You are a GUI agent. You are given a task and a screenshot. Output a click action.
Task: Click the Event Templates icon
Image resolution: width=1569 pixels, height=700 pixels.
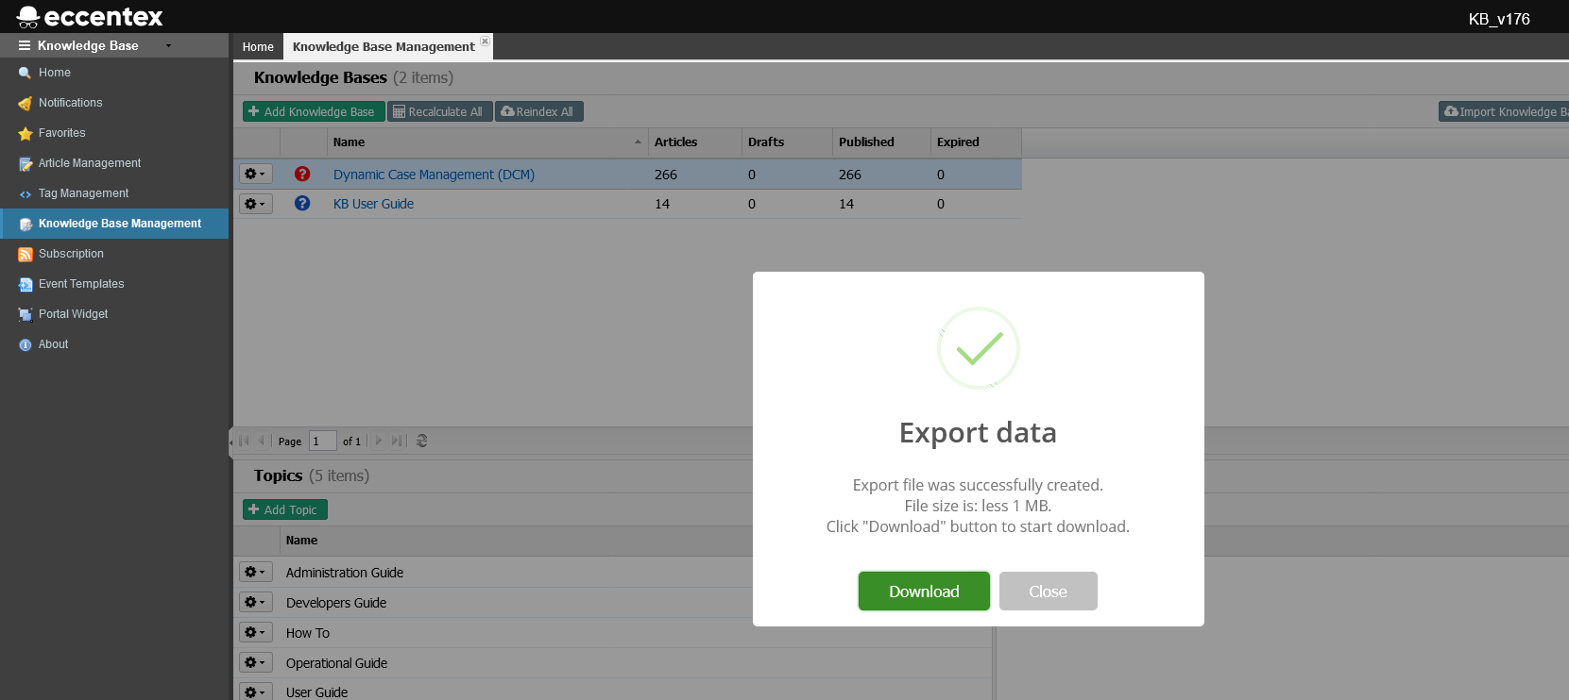click(26, 285)
